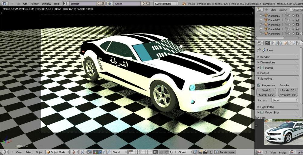Screen dimensions: 303x155
Task: Toggle selectability of Plane.016
Action: tap(293, 34)
